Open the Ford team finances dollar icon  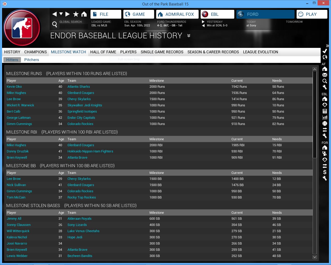point(325,172)
